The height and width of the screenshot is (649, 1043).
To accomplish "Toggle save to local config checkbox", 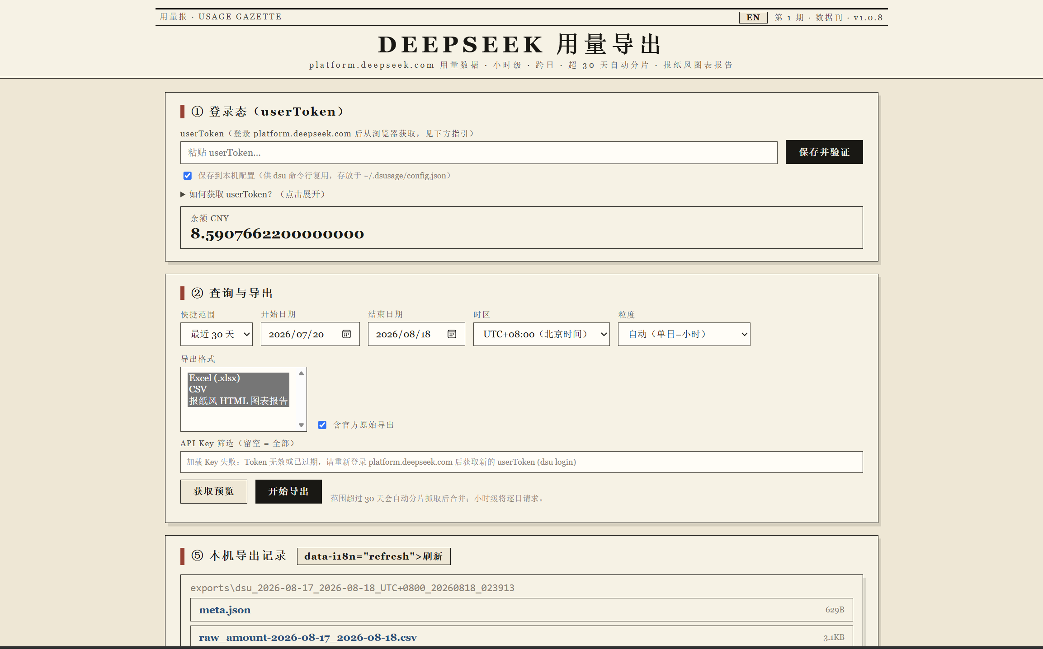I will (187, 176).
